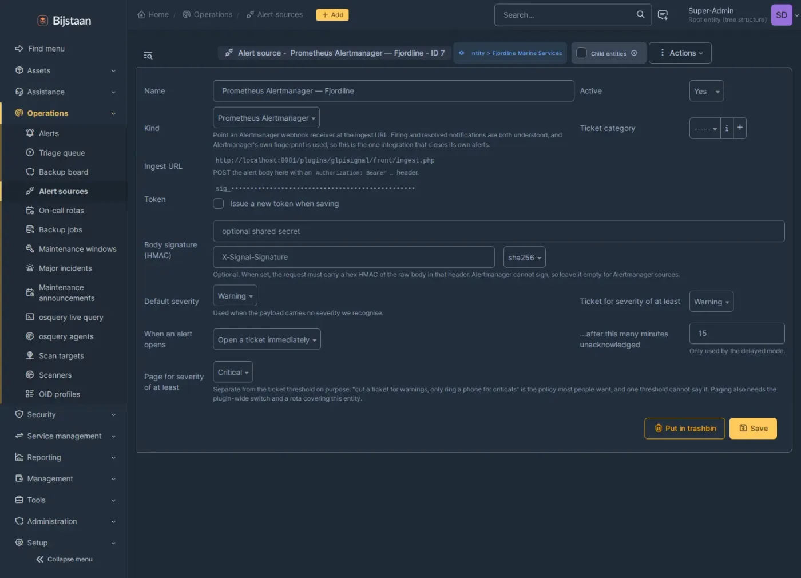Click the Major incidents siren icon
This screenshot has height=578, width=801.
pyautogui.click(x=30, y=268)
